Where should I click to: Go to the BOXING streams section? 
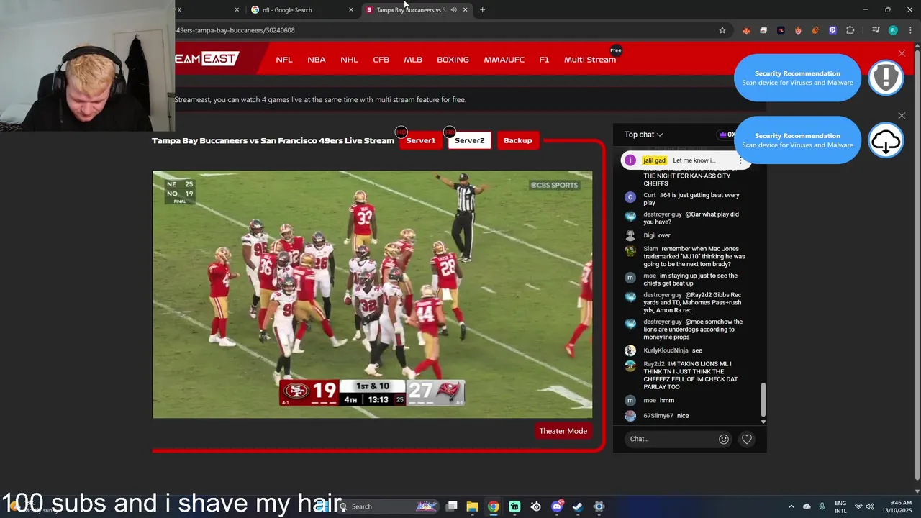(453, 60)
